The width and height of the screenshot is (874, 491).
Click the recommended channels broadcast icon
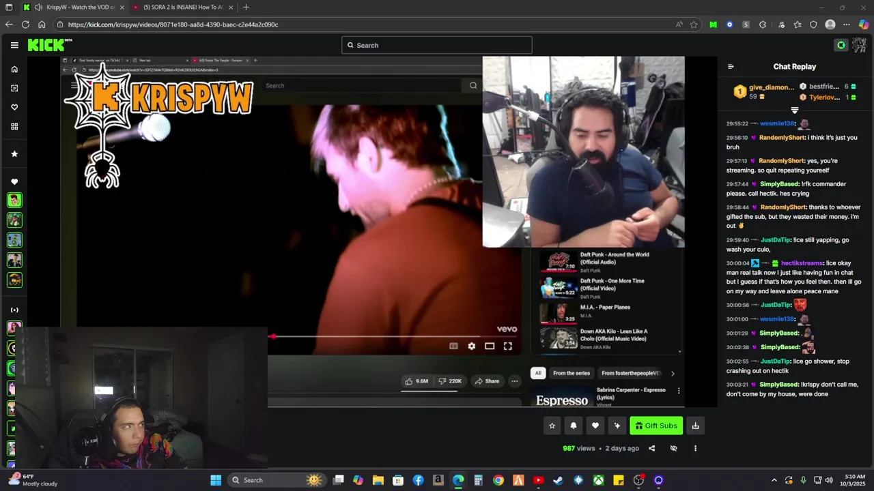(x=14, y=310)
